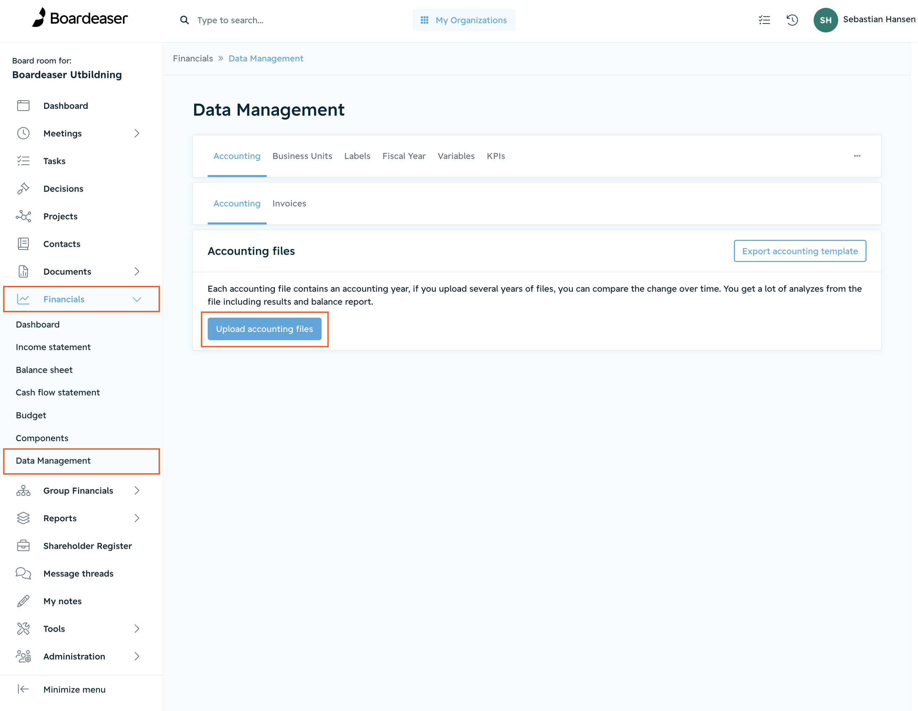This screenshot has height=711, width=918.
Task: Expand the Group Financials chevron
Action: [137, 491]
